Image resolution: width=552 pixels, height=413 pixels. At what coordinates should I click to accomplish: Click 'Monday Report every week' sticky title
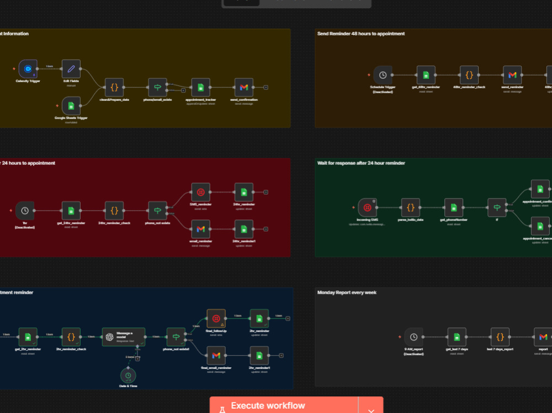pos(347,293)
